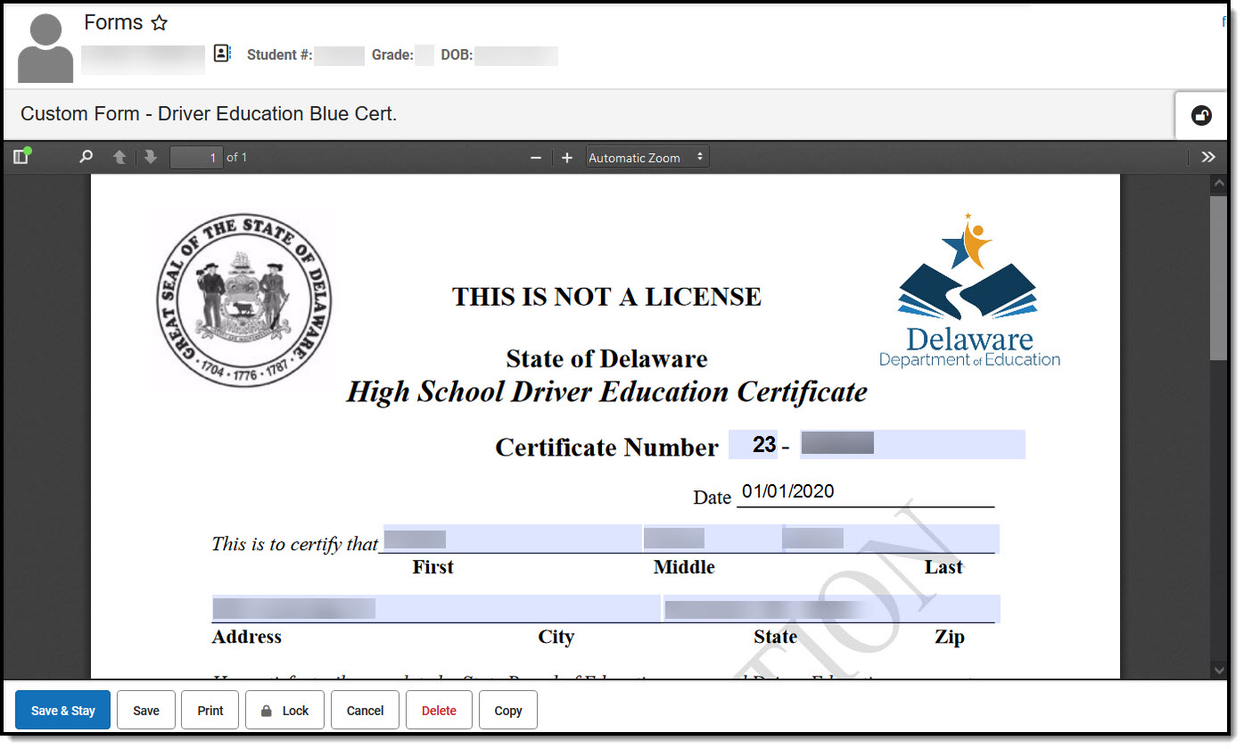Click the Delaware Department of Education logo

(x=969, y=291)
